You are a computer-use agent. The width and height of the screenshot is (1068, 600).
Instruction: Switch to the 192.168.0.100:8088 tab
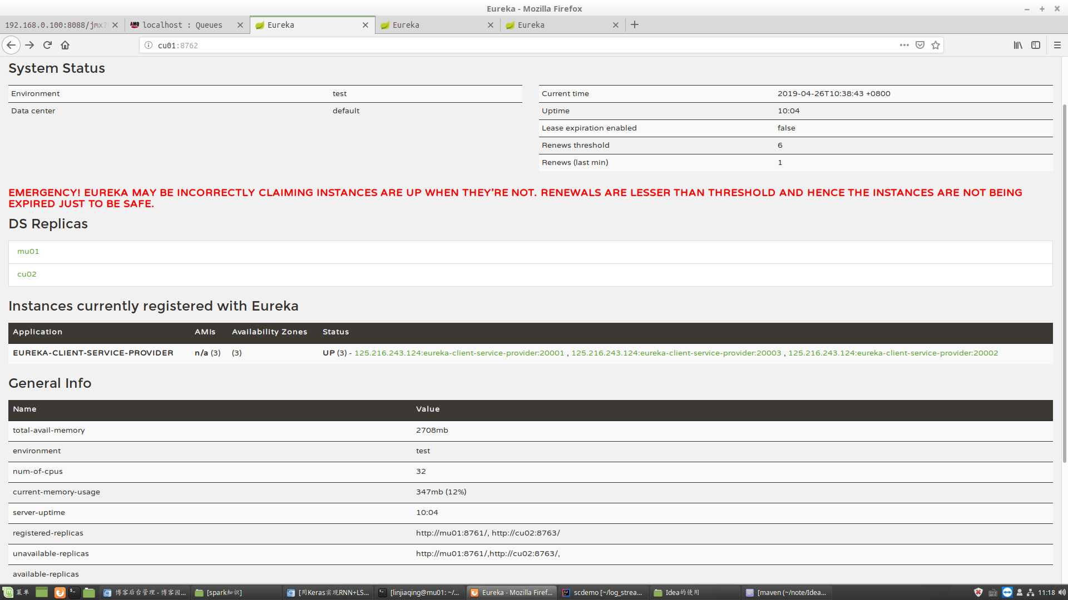tap(55, 25)
